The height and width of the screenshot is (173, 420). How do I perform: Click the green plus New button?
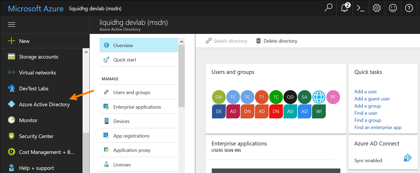pyautogui.click(x=12, y=41)
